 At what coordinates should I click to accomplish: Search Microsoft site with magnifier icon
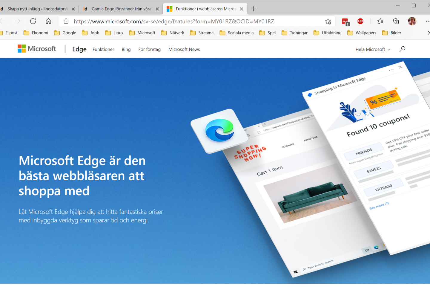tap(402, 49)
